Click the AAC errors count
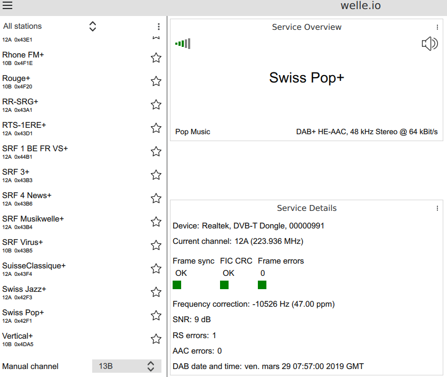The image size is (447, 377). [x=197, y=351]
